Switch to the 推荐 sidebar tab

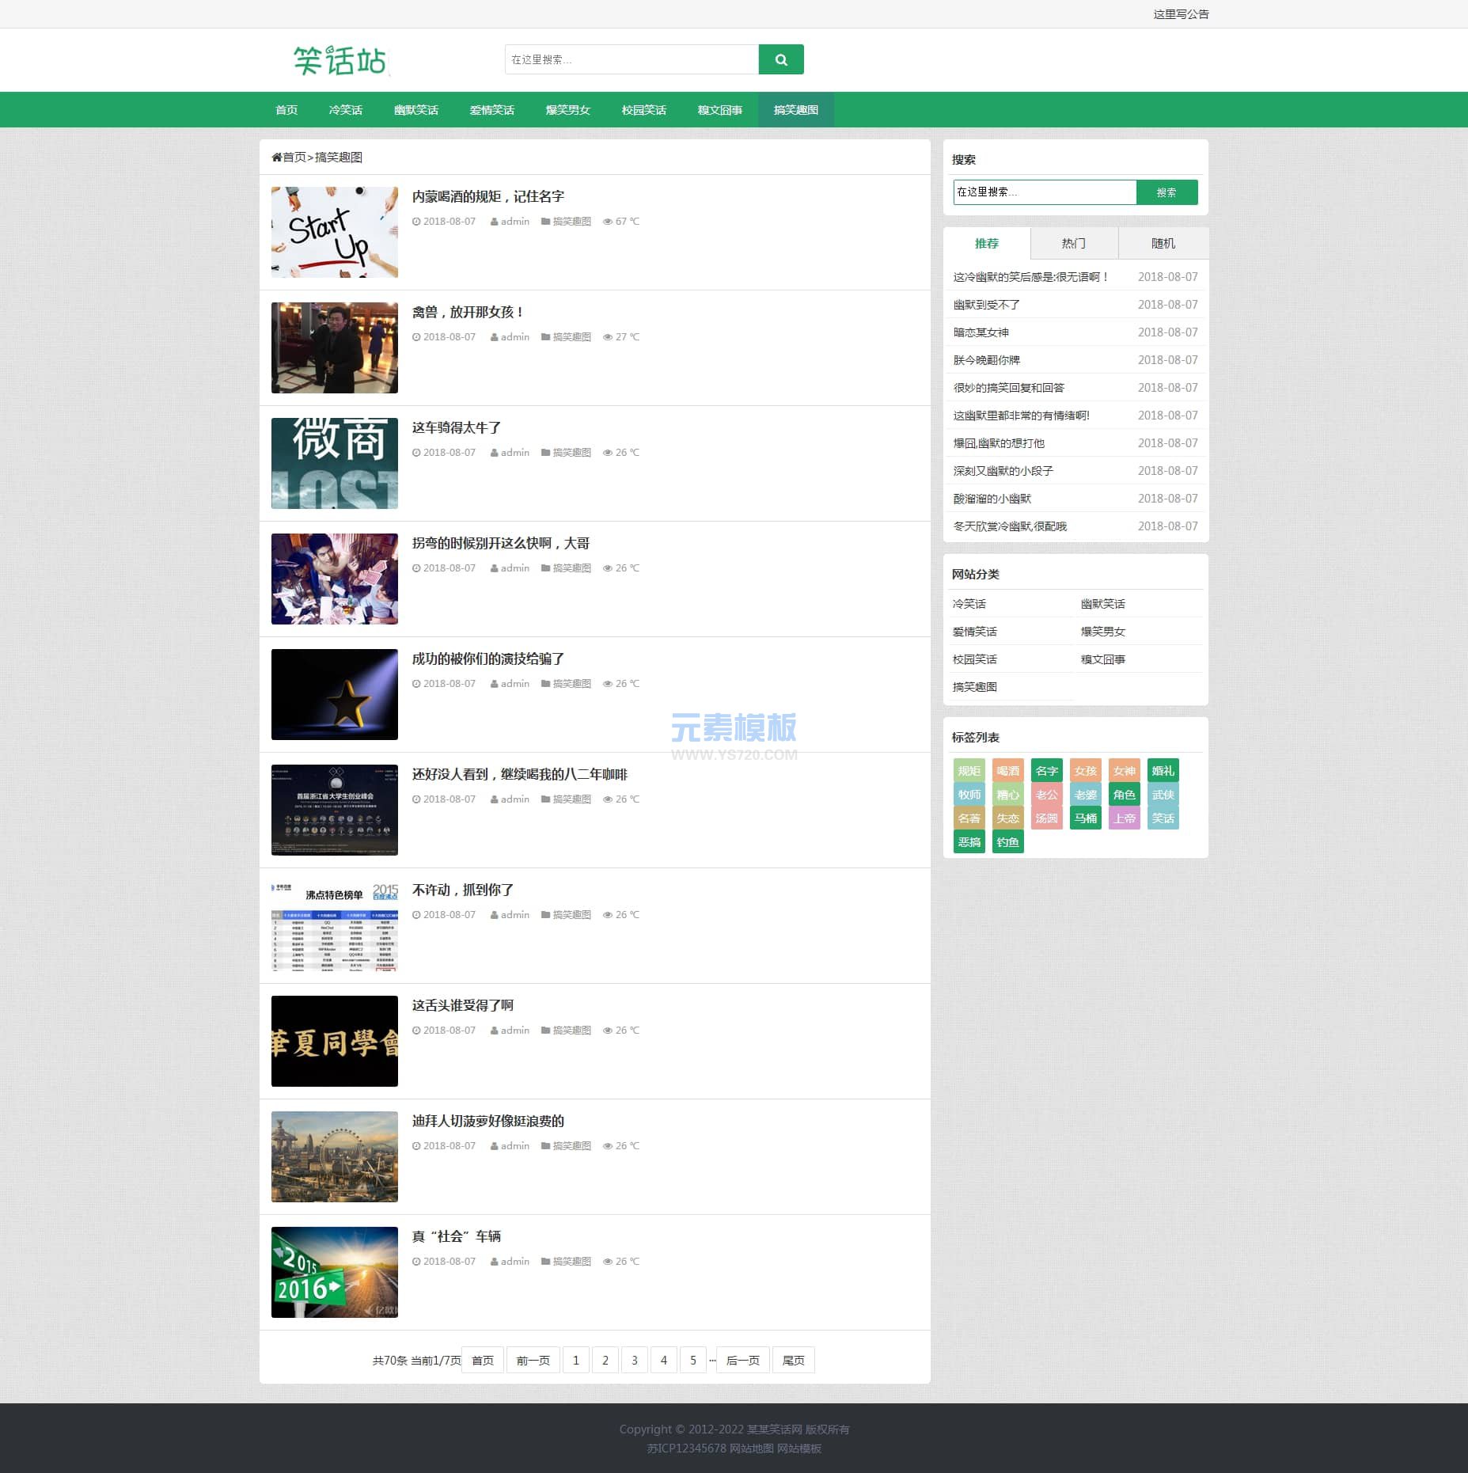pos(987,244)
